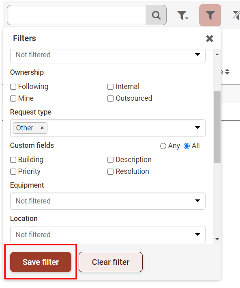Viewport: 240px width, 288px height.
Task: Tick the Priority custom field checkbox
Action: pos(13,171)
